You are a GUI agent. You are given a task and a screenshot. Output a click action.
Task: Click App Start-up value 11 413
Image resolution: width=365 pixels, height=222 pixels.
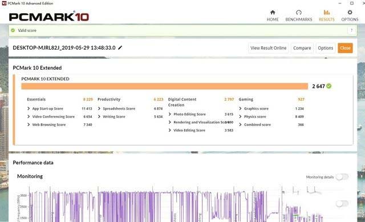87,108
